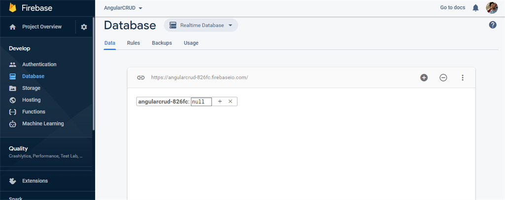Open project settings gear icon
This screenshot has width=505, height=200.
pos(84,27)
